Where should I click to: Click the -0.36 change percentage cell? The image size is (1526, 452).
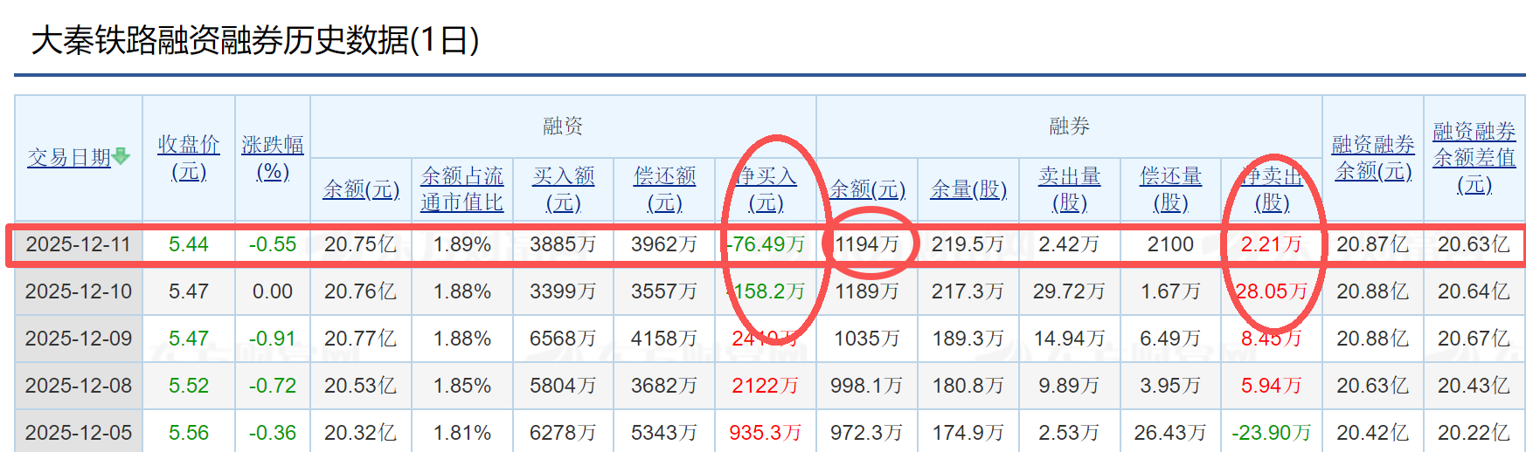pyautogui.click(x=273, y=433)
